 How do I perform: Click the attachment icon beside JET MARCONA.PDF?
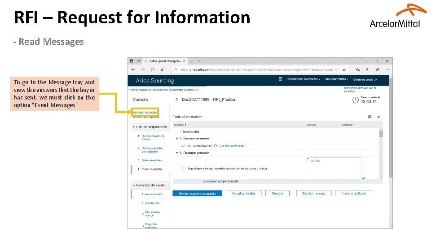click(x=215, y=146)
